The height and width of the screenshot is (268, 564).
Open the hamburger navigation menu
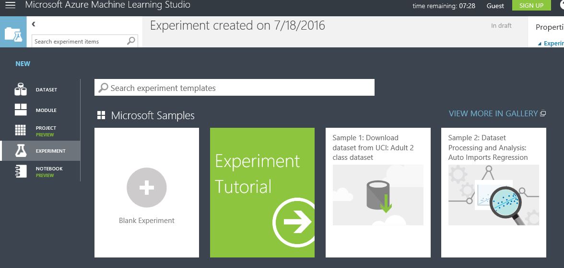(10, 5)
